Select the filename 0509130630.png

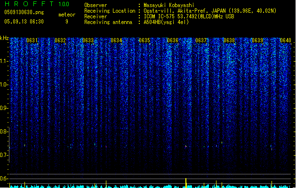[x=24, y=12]
